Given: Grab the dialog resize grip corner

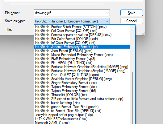Looking at the screenshot, I should pos(143,34).
